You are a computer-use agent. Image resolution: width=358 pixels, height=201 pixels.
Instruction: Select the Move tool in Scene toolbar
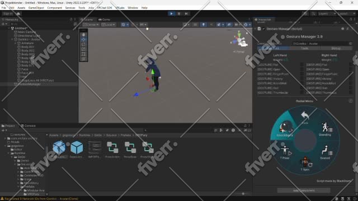[x=83, y=40]
